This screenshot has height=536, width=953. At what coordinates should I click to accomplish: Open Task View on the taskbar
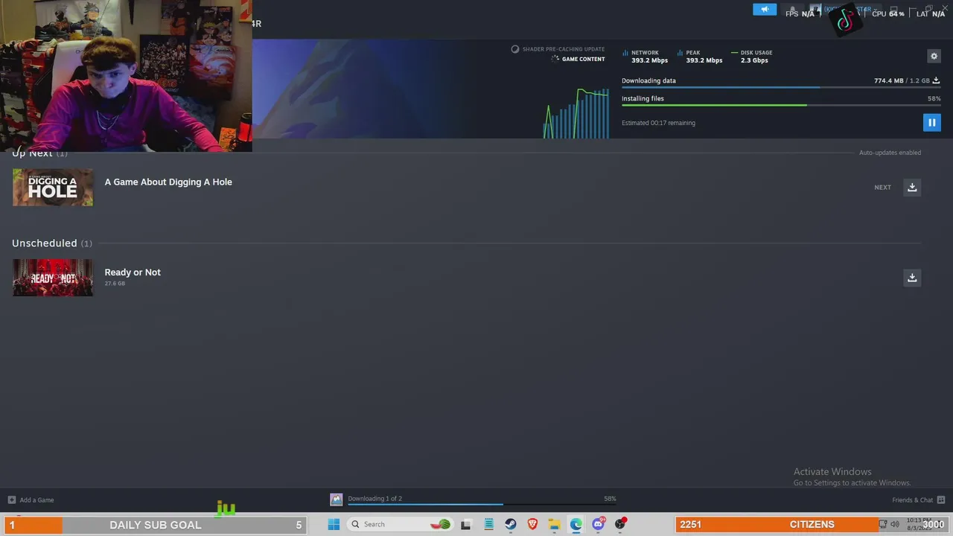pos(466,524)
